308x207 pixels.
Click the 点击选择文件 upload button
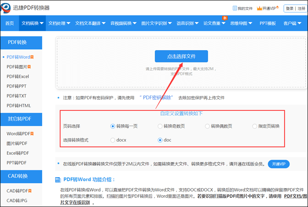click(181, 56)
